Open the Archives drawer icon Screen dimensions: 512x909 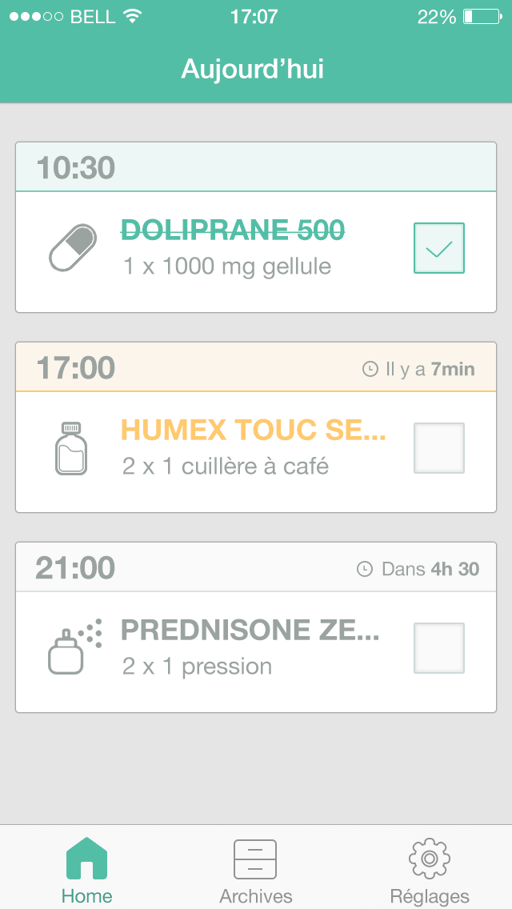255,859
